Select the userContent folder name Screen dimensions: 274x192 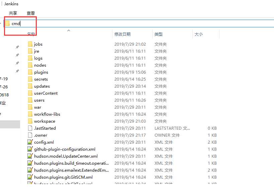(x=46, y=93)
